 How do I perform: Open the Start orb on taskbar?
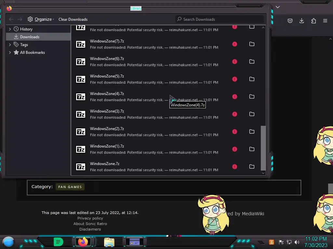pos(8,242)
